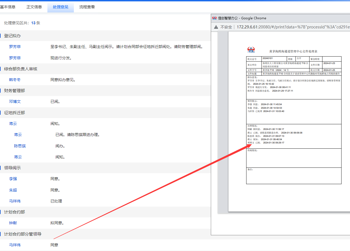Viewport: 350px width, 251px height.
Task: Click the 办理情况 cell in the print preview
Action: 294,136
